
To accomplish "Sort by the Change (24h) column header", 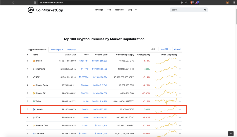I will (x=144, y=55).
